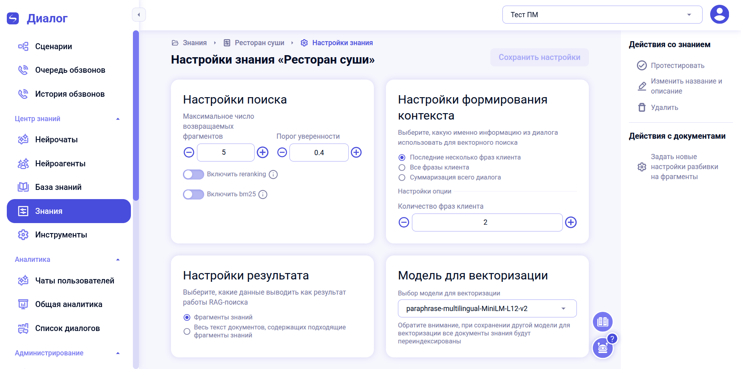Open База знаний

(69, 187)
